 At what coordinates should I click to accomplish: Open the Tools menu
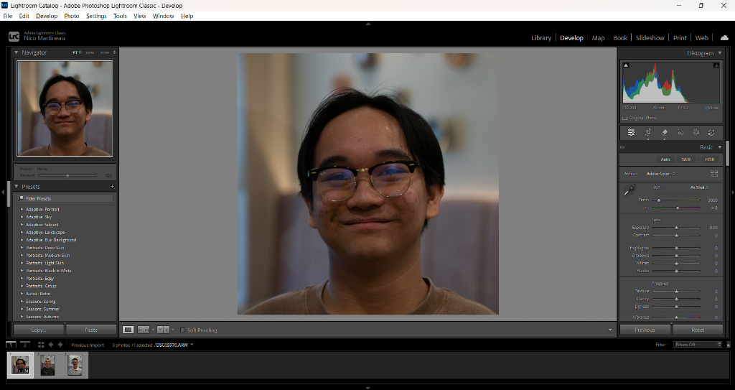pyautogui.click(x=120, y=16)
